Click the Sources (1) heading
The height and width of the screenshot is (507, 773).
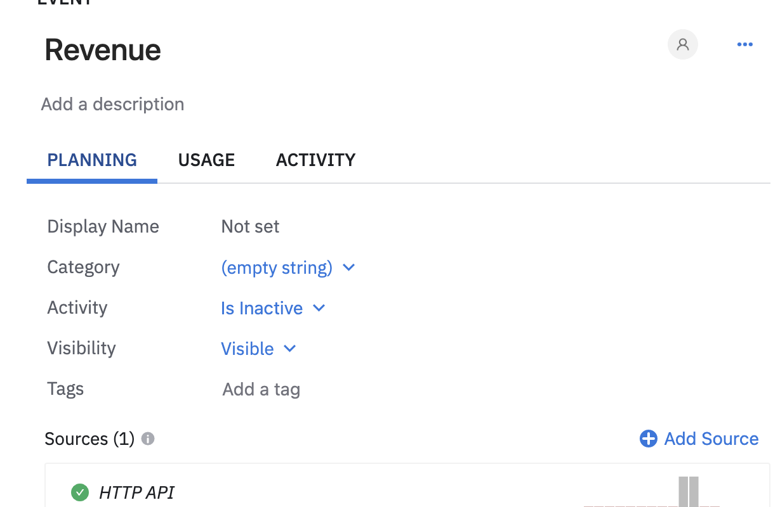tap(89, 439)
